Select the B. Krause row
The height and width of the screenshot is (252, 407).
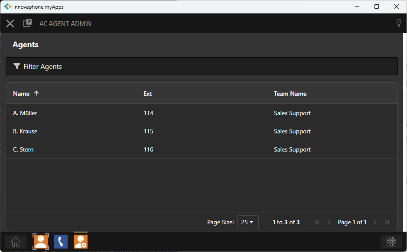25,131
